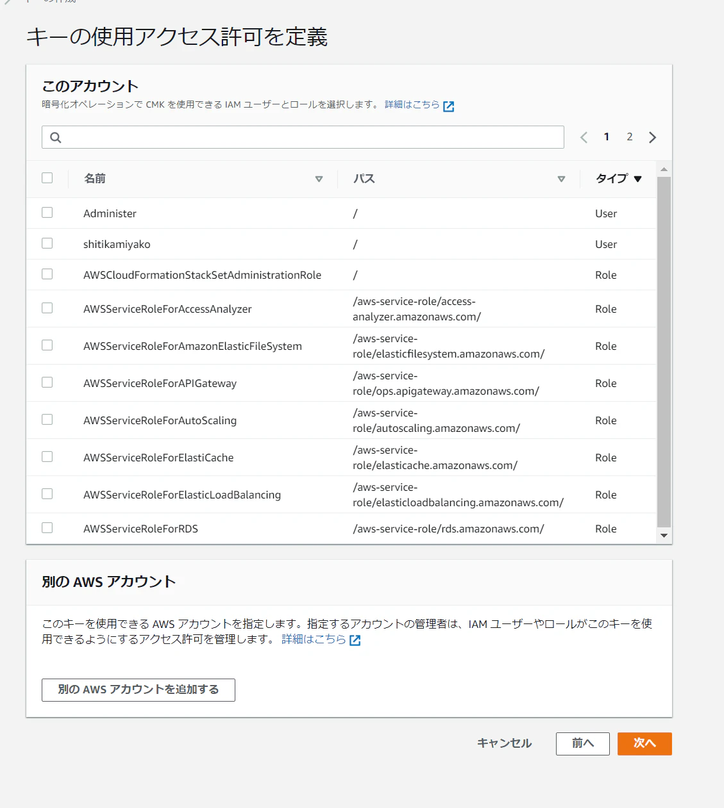Click 前へ button
724x808 pixels.
click(583, 744)
